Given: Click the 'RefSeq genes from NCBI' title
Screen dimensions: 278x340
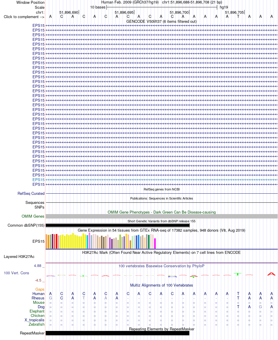Looking at the screenshot, I should [162, 189].
